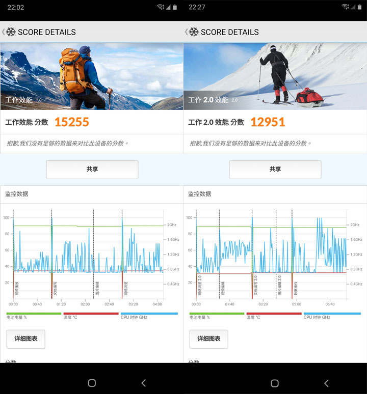Click the hiker banner image for 工作效能
The width and height of the screenshot is (367, 394).
click(x=92, y=76)
